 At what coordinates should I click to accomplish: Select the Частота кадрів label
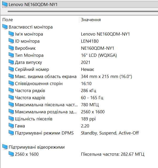(30, 98)
